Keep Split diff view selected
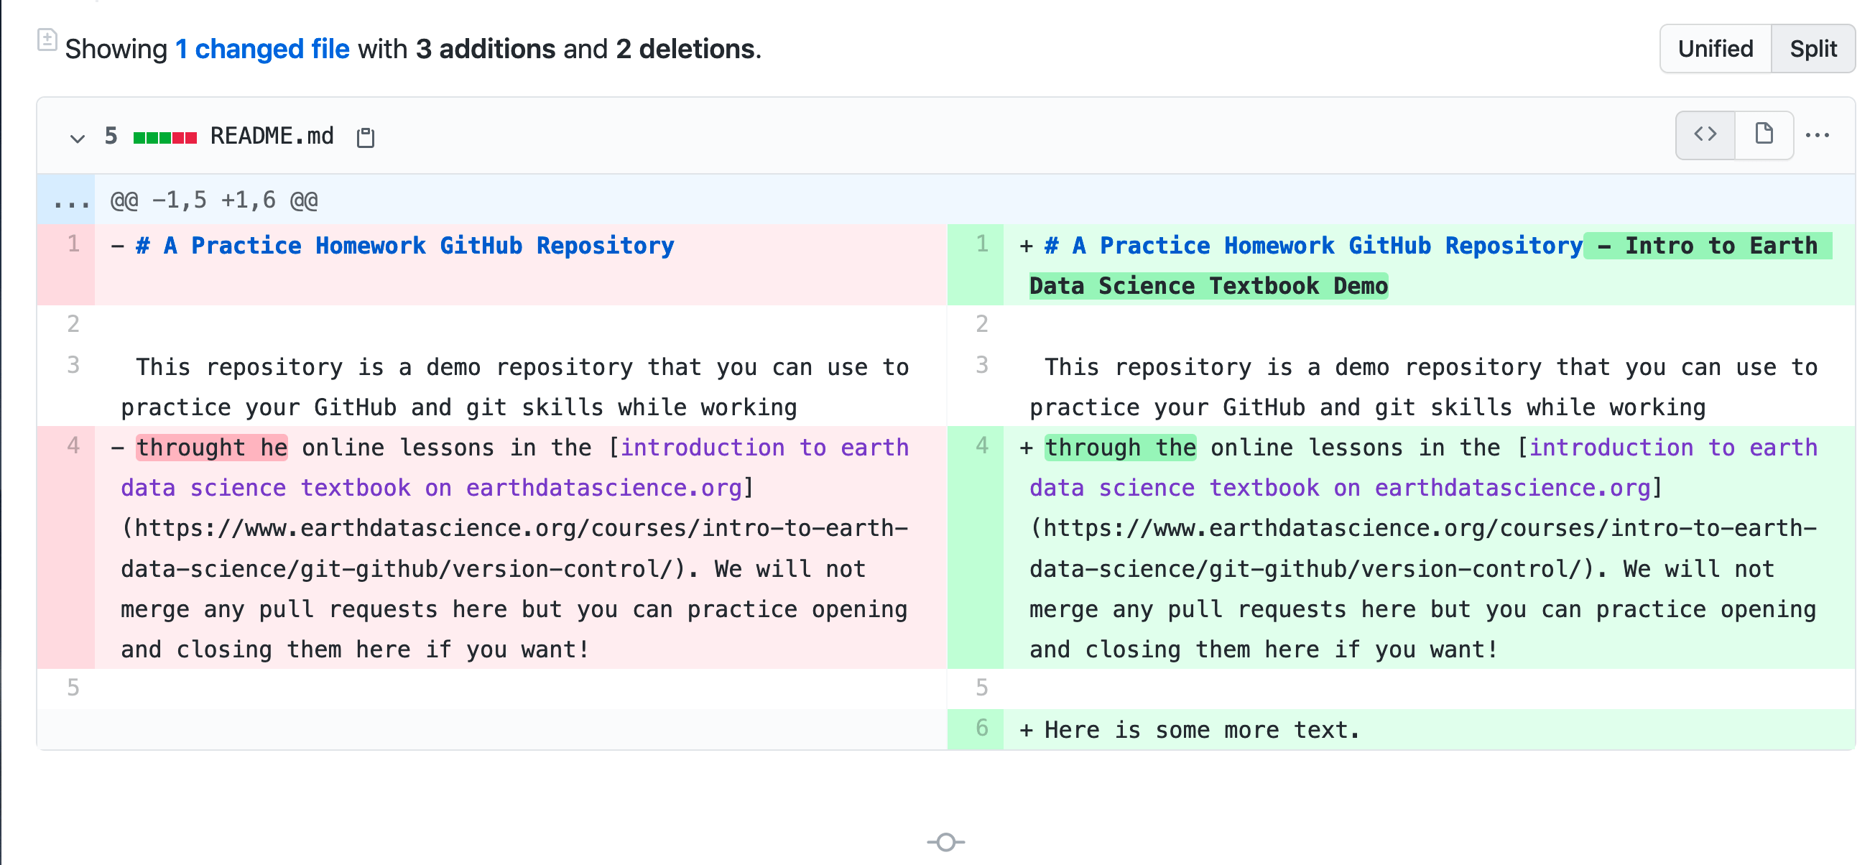This screenshot has width=1875, height=865. [x=1812, y=48]
